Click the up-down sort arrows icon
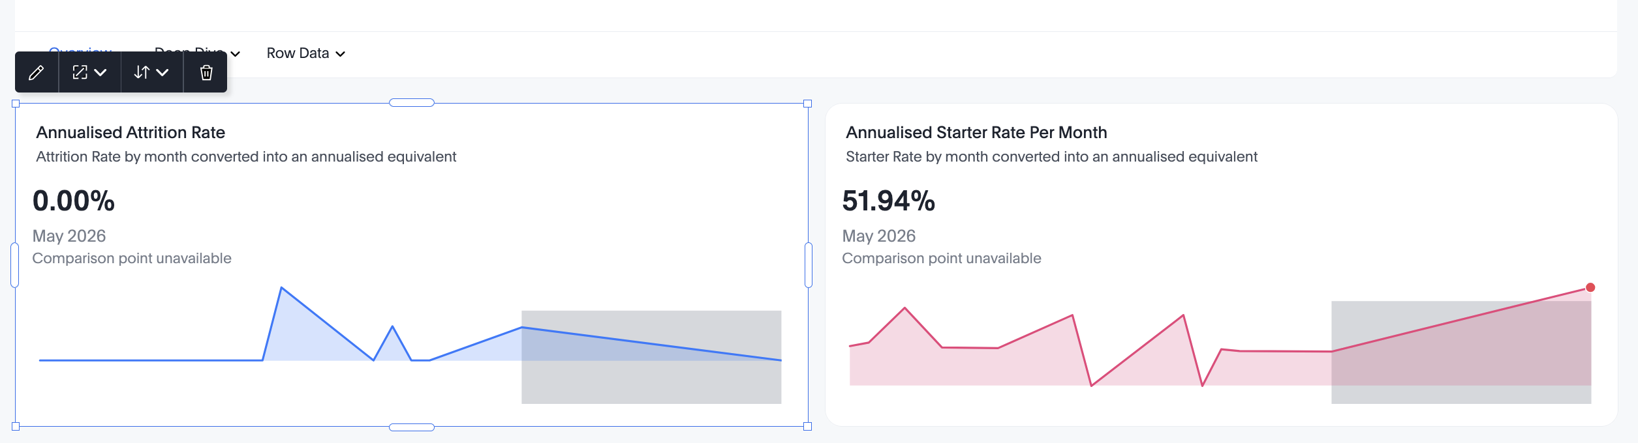Screen dimensions: 1638x443 click(x=142, y=72)
